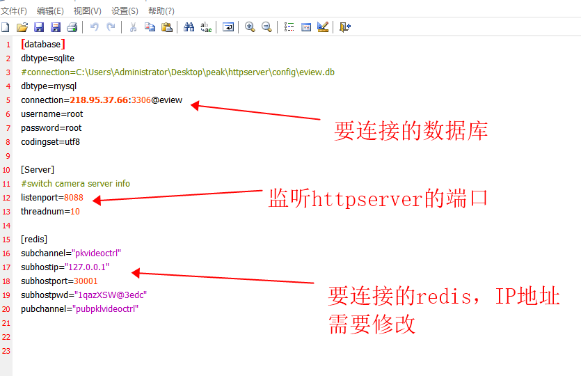Click the password=root line
Viewport: 581px width, 376px height.
51,128
